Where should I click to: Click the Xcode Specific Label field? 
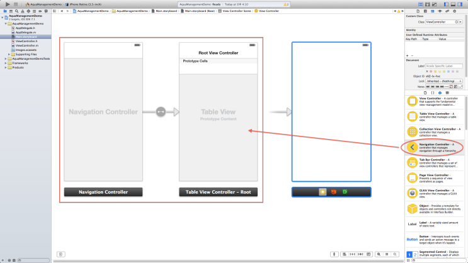(444, 66)
